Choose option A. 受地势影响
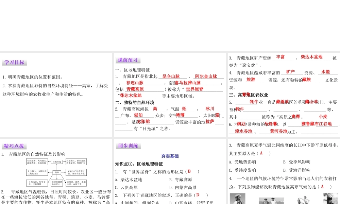Screen dimensions: 340x204 242,162
